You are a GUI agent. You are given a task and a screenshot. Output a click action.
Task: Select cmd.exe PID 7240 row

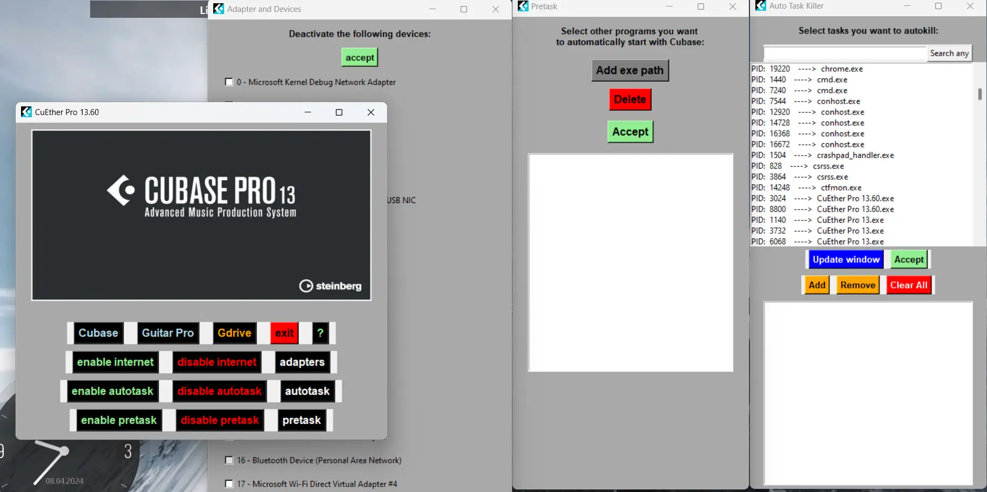click(862, 90)
